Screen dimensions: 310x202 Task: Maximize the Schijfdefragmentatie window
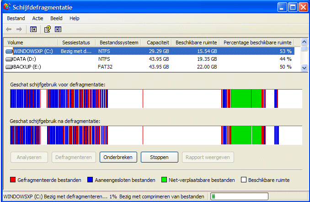pyautogui.click(x=293, y=7)
